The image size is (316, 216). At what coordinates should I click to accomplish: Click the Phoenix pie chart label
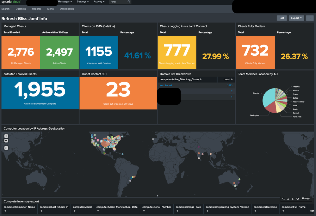(296, 87)
